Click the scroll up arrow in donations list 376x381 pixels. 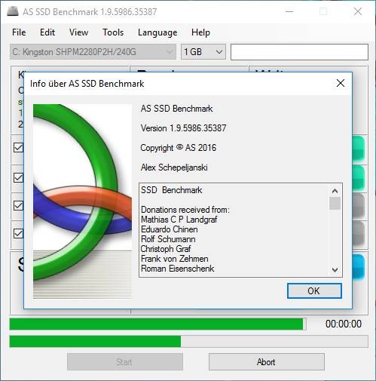pos(335,191)
